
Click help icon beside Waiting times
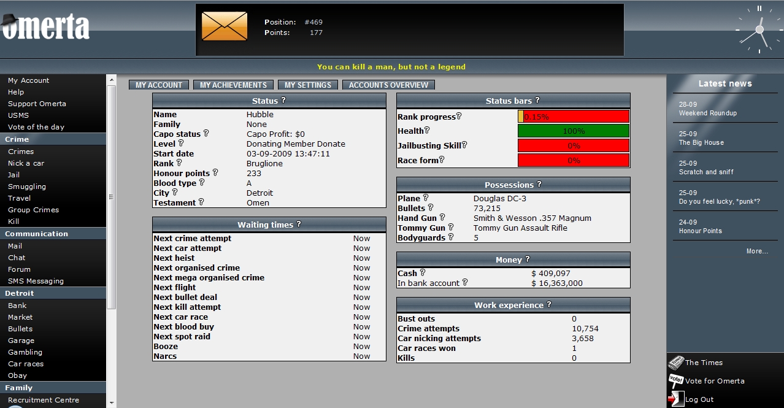click(x=299, y=224)
